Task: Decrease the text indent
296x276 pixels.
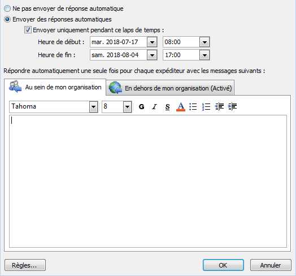Action: [219, 107]
